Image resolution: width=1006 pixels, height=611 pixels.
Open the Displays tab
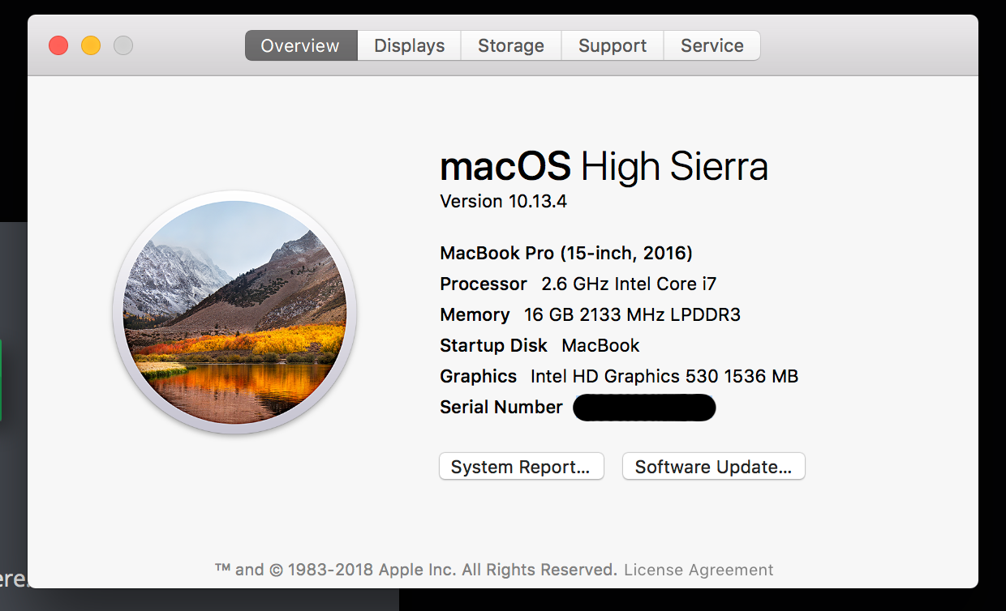[x=409, y=45]
